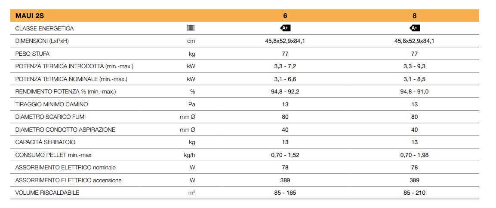Click the A+ energy label for model 8
This screenshot has width=496, height=208.
coord(414,28)
